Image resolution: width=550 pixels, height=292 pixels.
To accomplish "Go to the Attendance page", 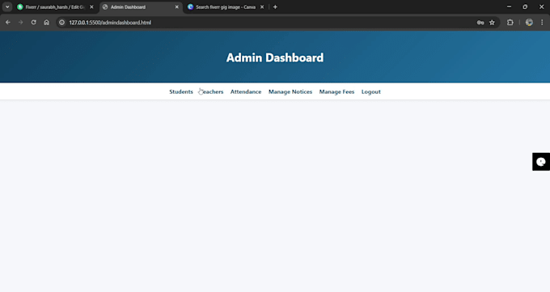I will 246,91.
